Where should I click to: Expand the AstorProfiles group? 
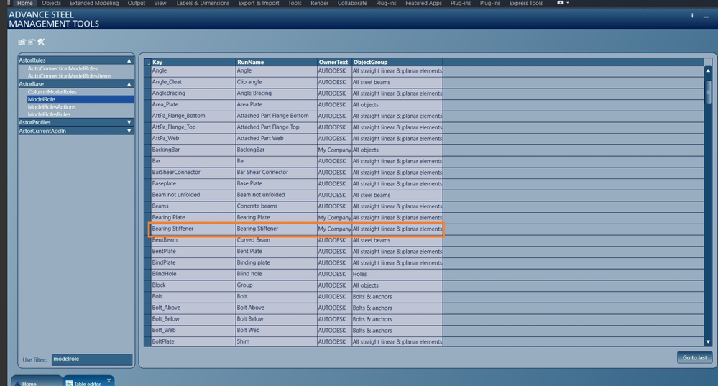[129, 123]
